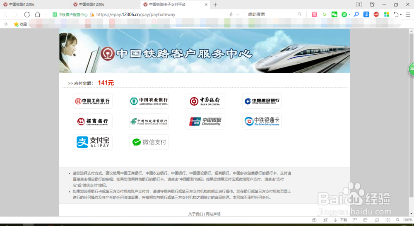Screen dimensions: 414x226
Task: Click the overlapping windows icon in status bar
Action: pyautogui.click(x=377, y=220)
